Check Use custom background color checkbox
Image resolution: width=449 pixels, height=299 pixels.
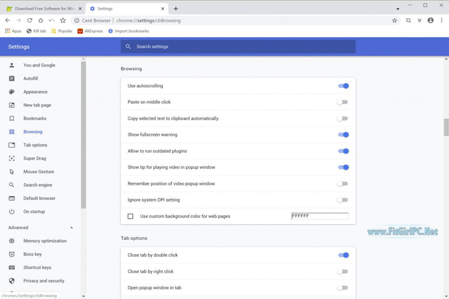130,217
